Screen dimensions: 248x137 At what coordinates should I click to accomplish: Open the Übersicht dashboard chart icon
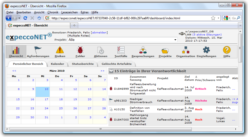point(16,50)
